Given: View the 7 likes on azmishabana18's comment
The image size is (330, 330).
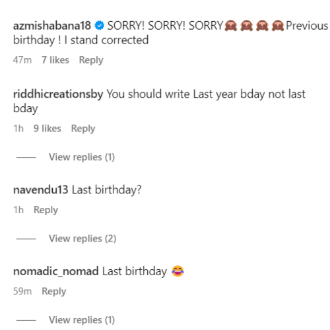Looking at the screenshot, I should [55, 60].
